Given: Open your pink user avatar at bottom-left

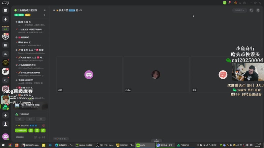Looking at the screenshot, I should click(x=5, y=136).
